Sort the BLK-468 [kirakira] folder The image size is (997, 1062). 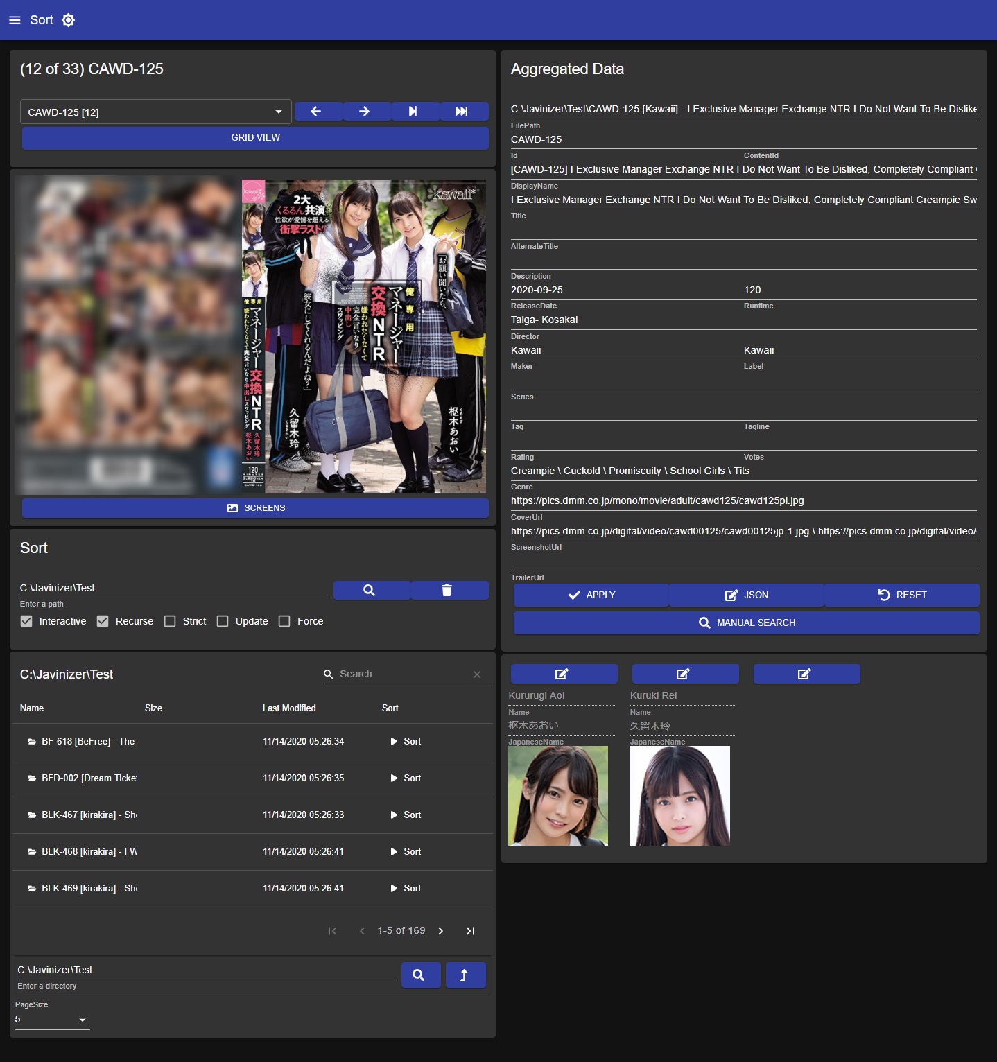coord(406,852)
